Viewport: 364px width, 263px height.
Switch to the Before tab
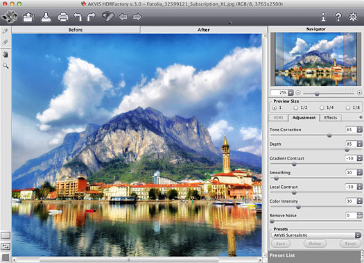click(76, 30)
